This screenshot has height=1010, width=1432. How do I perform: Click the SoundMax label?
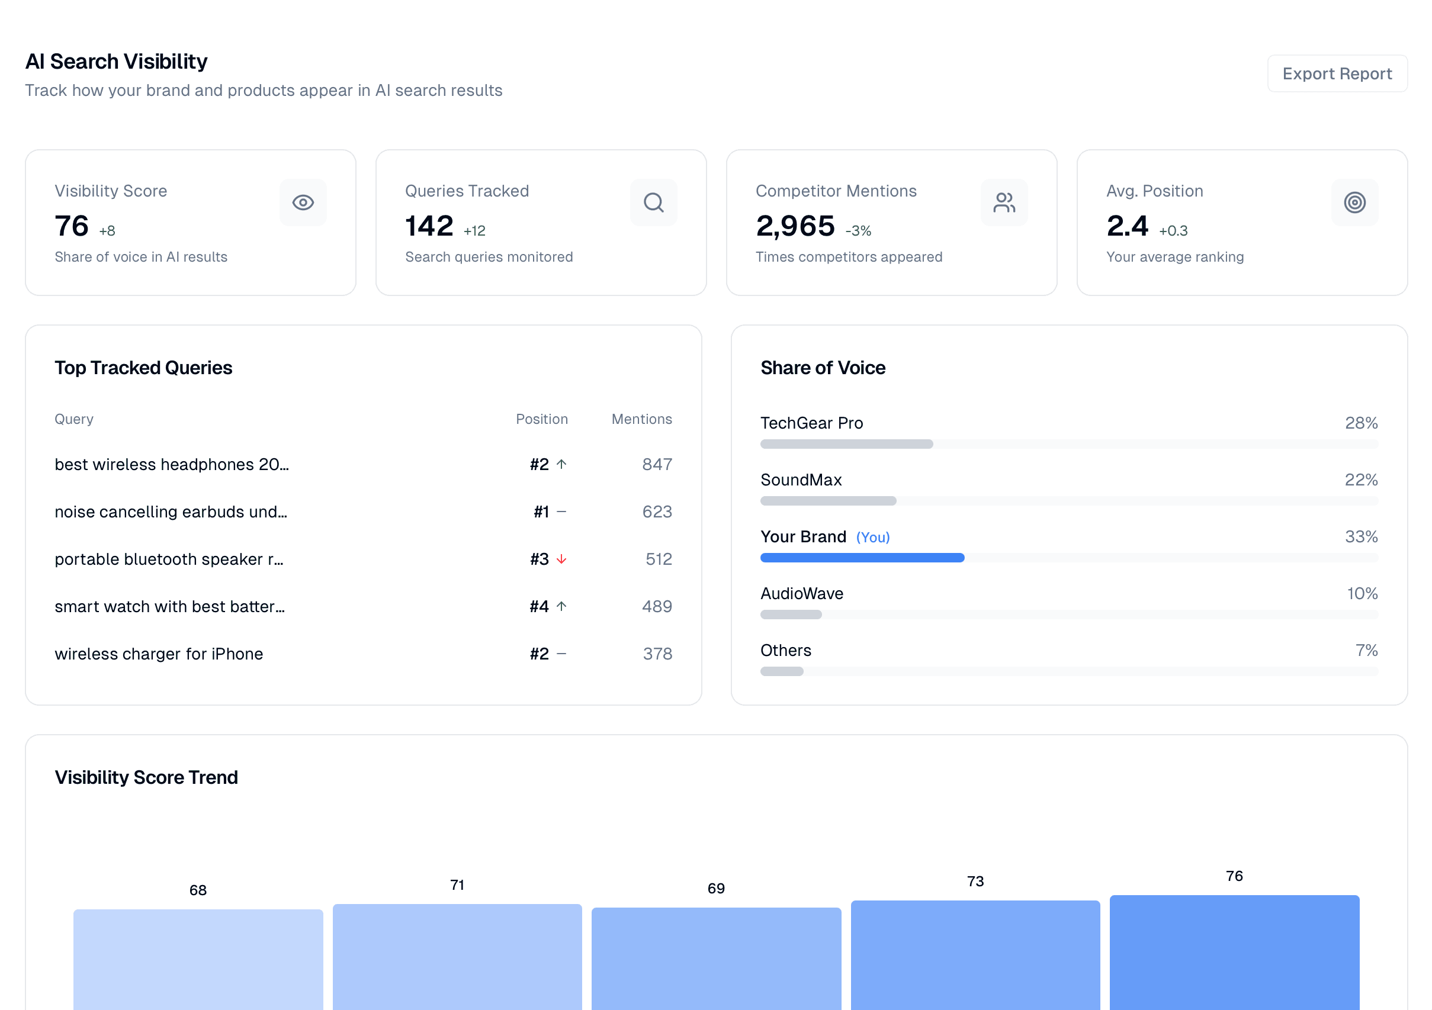(801, 480)
